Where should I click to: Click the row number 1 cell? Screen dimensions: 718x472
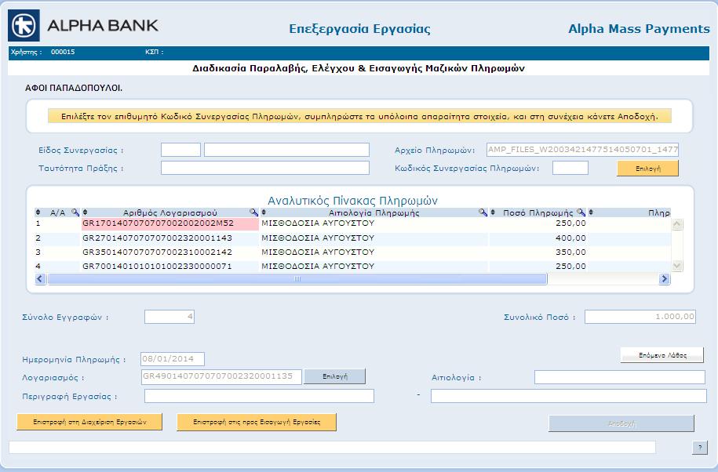(x=57, y=223)
